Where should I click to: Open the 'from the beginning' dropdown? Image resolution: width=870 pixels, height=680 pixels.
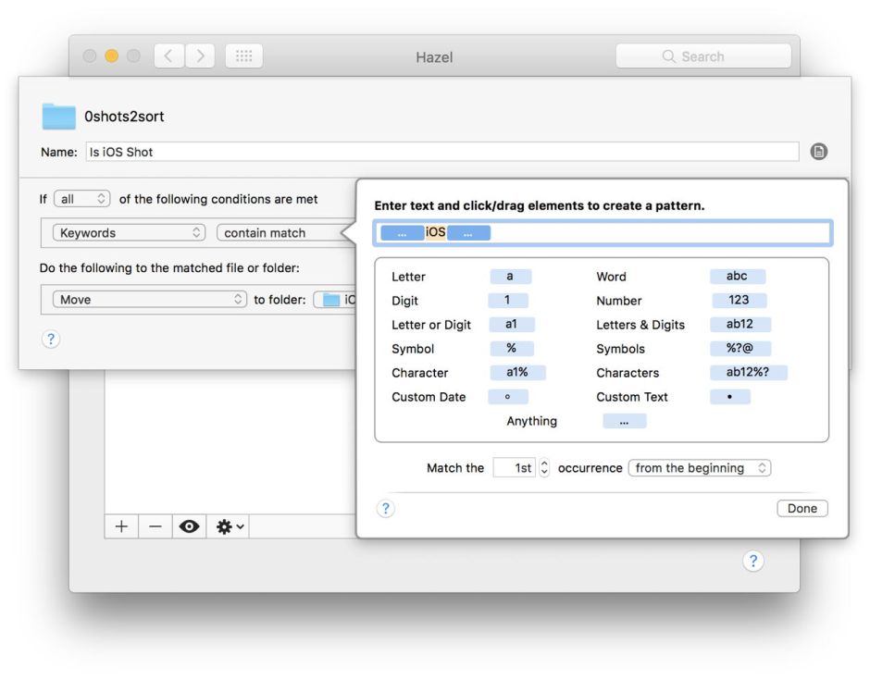click(x=699, y=468)
